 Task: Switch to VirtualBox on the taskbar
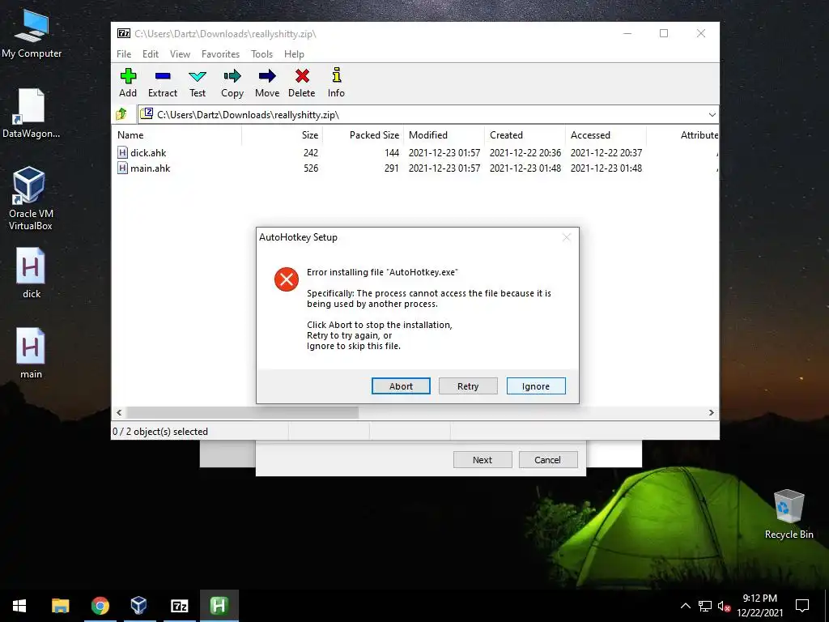[x=139, y=606]
